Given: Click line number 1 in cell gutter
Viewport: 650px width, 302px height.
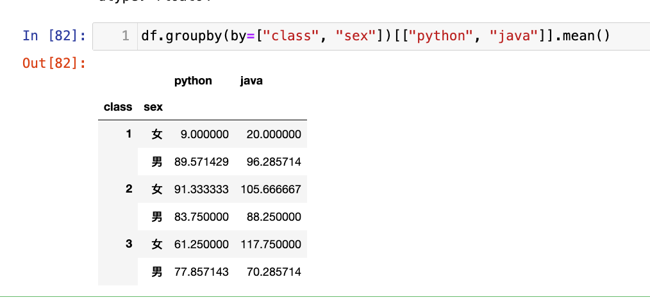Looking at the screenshot, I should click(x=125, y=36).
